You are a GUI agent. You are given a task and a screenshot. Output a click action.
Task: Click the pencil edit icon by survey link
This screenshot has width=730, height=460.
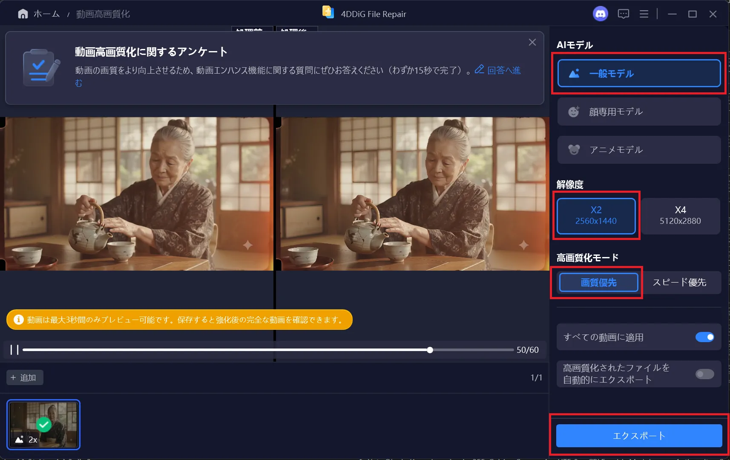point(480,69)
